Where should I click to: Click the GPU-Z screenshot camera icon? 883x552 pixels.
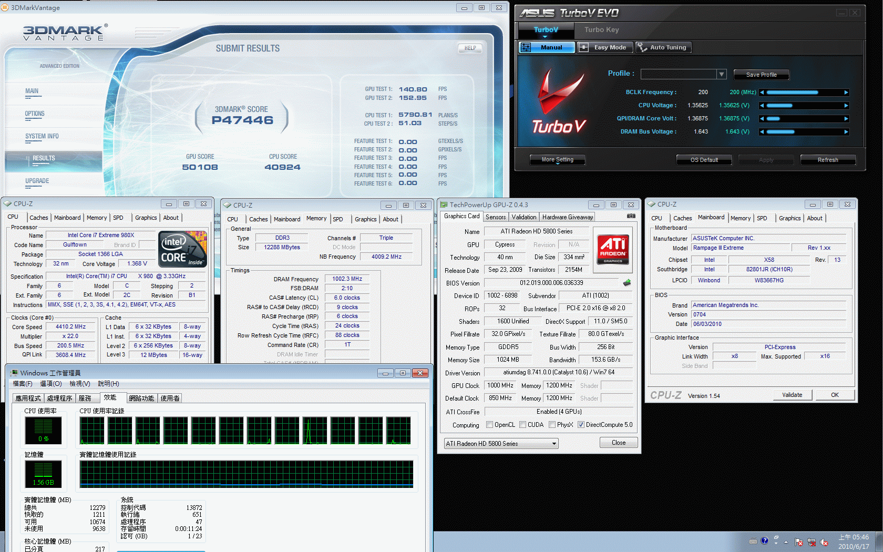pyautogui.click(x=631, y=216)
